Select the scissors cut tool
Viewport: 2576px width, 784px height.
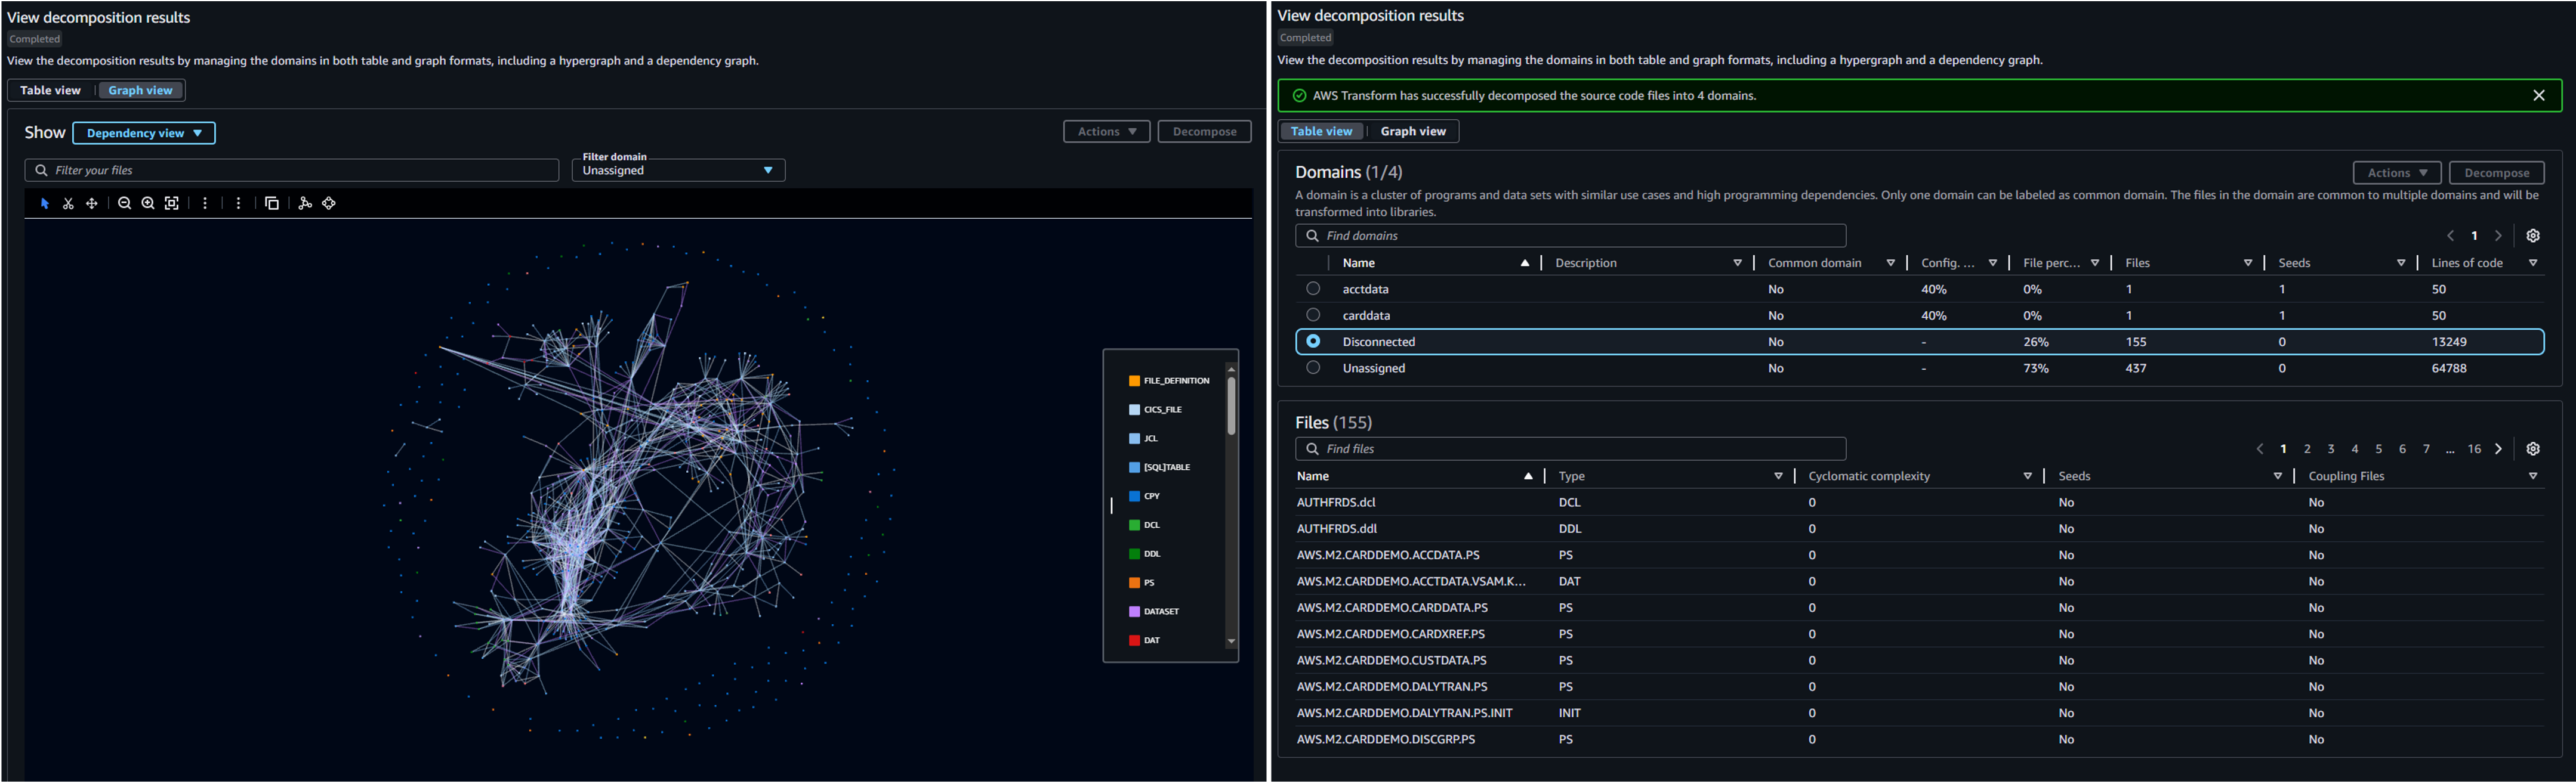click(68, 203)
